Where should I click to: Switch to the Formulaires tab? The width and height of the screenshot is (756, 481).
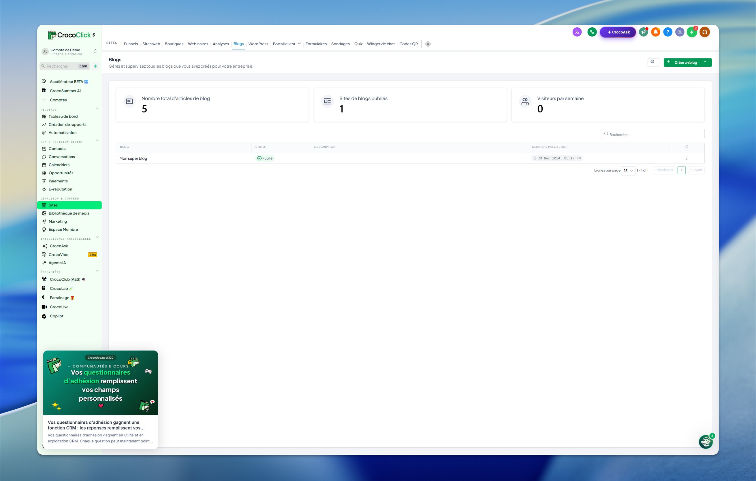[x=316, y=44]
